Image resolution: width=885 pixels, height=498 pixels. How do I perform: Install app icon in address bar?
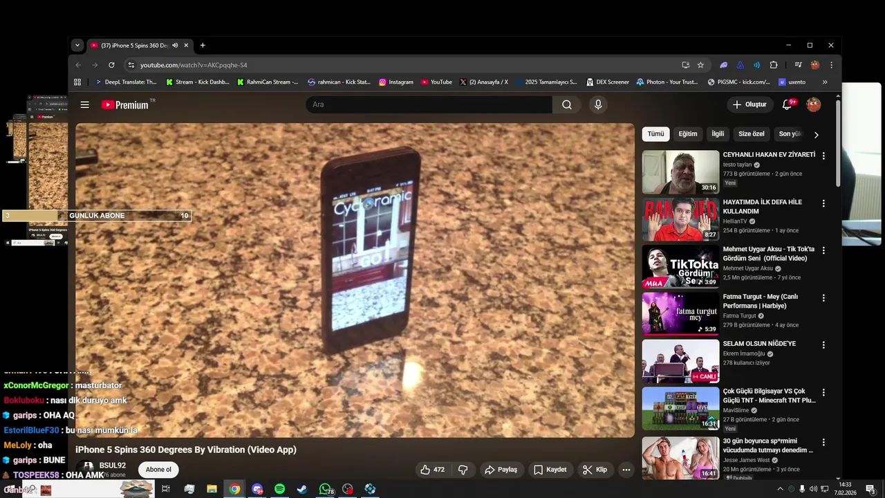point(685,65)
